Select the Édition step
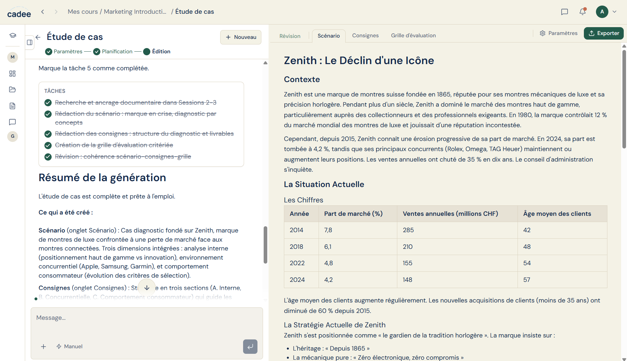 click(157, 52)
